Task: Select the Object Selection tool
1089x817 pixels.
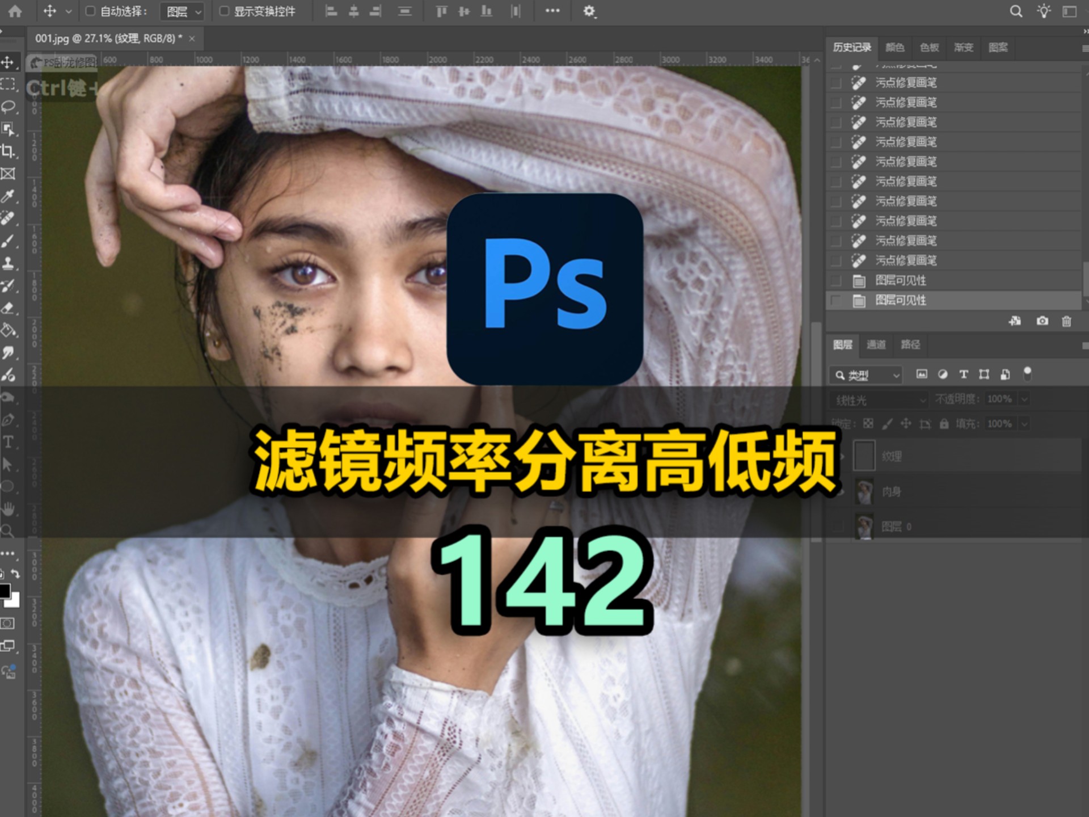Action: pyautogui.click(x=8, y=129)
